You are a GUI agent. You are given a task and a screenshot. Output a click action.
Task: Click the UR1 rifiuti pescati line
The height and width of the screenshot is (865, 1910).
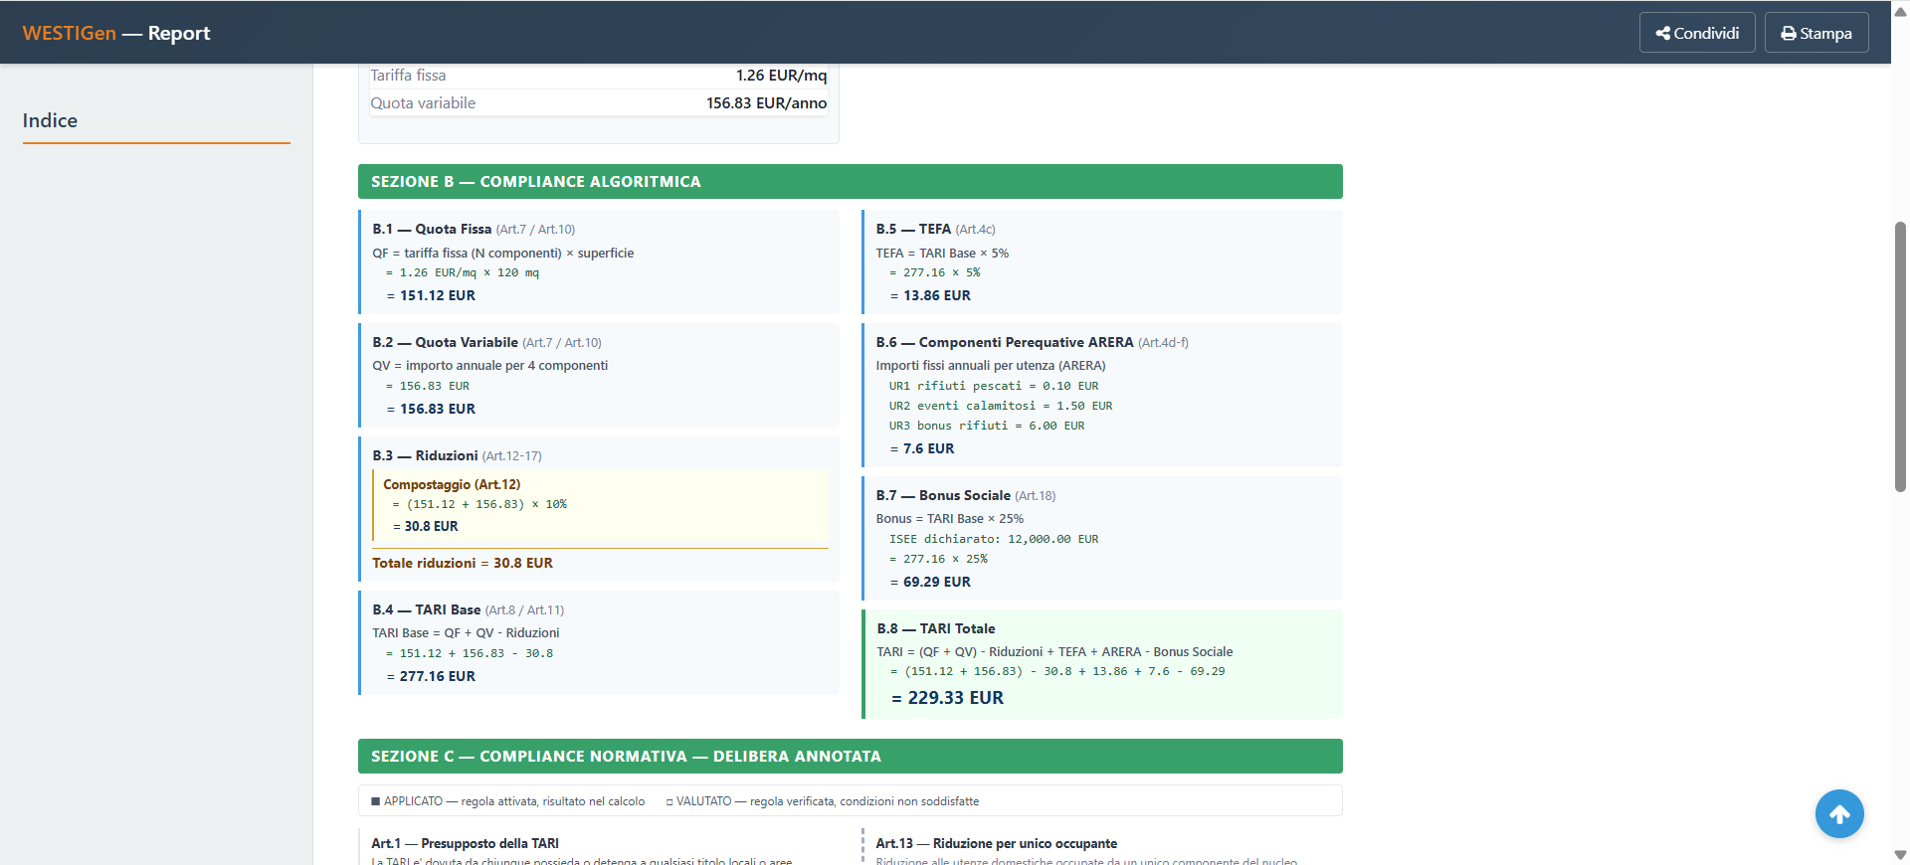click(994, 386)
